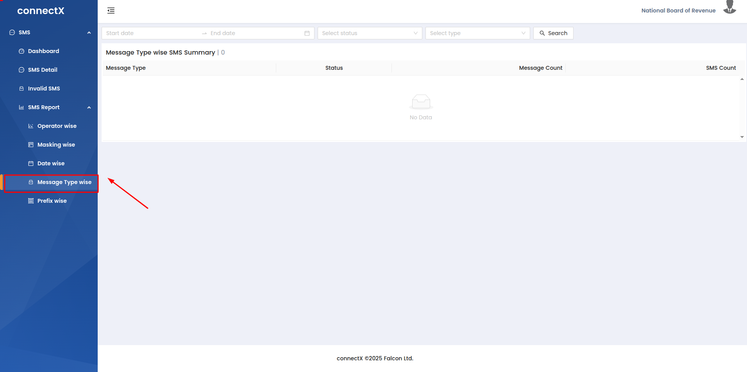Collapse sidebar using the hamburger menu icon

pos(111,11)
